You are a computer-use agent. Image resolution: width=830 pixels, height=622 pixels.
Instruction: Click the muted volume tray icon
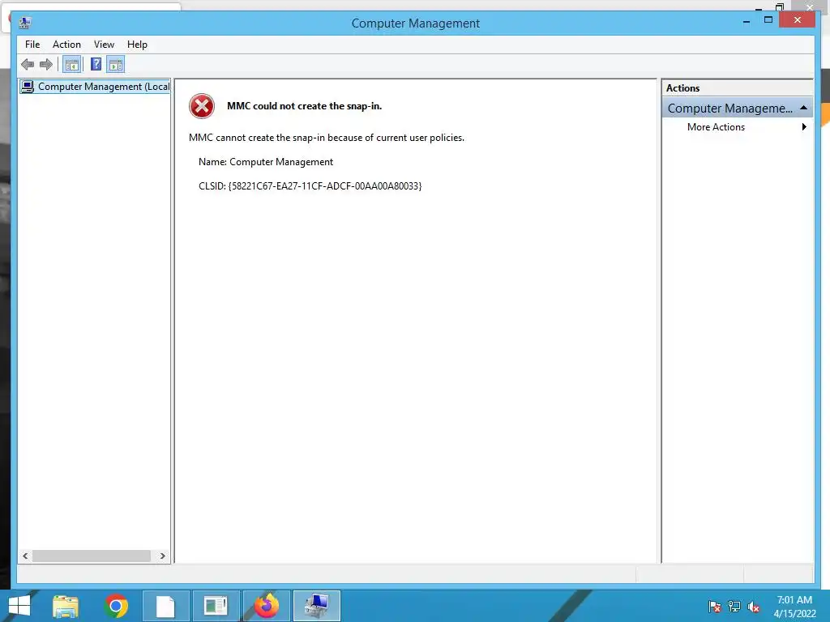coord(754,607)
